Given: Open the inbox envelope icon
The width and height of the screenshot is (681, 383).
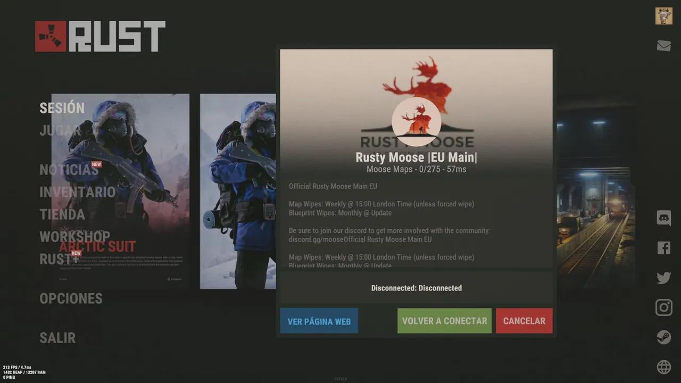Looking at the screenshot, I should 663,46.
